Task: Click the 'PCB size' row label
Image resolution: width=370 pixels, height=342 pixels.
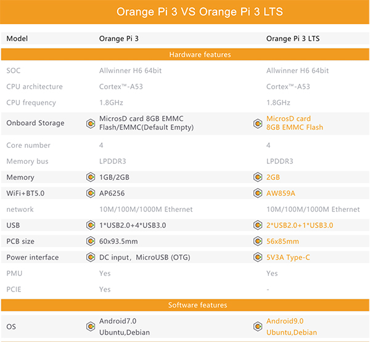Action: pyautogui.click(x=20, y=242)
